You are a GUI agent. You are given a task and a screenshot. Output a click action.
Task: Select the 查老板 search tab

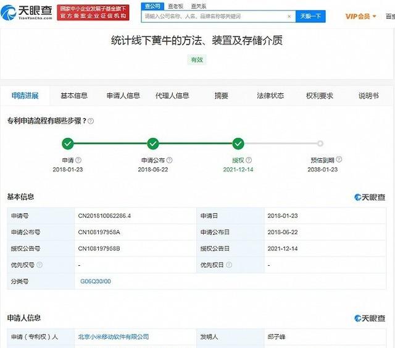pyautogui.click(x=175, y=6)
